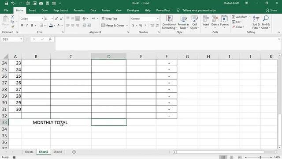Open Cell Styles gallery
Image resolution: width=282 pixels, height=159 pixels.
[194, 23]
